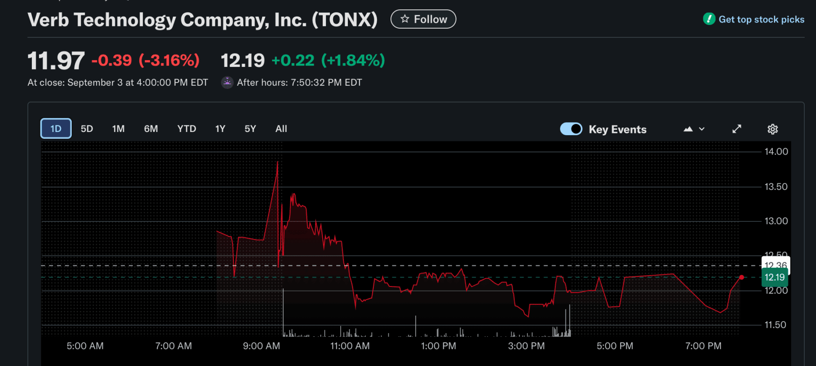Image resolution: width=816 pixels, height=366 pixels.
Task: Open chart type dropdown chevron
Action: [702, 129]
